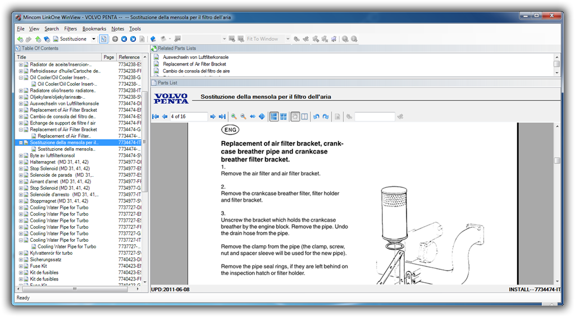Click the fit width double-arrow icon
This screenshot has height=317, width=575.
tap(253, 117)
